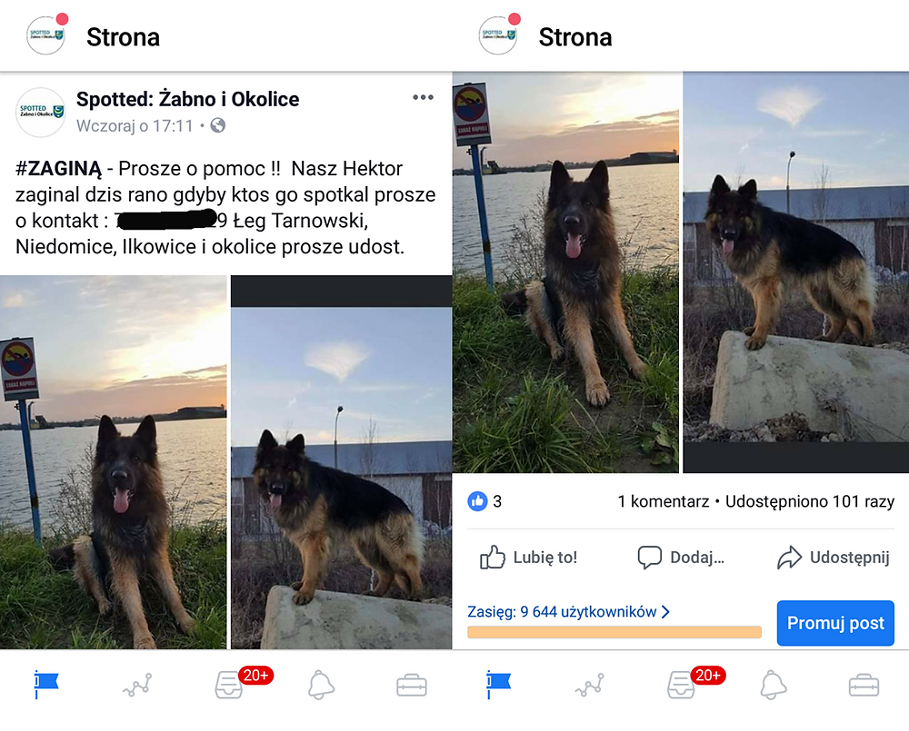909x731 pixels.
Task: Open the three-dot post options menu
Action: tap(423, 97)
